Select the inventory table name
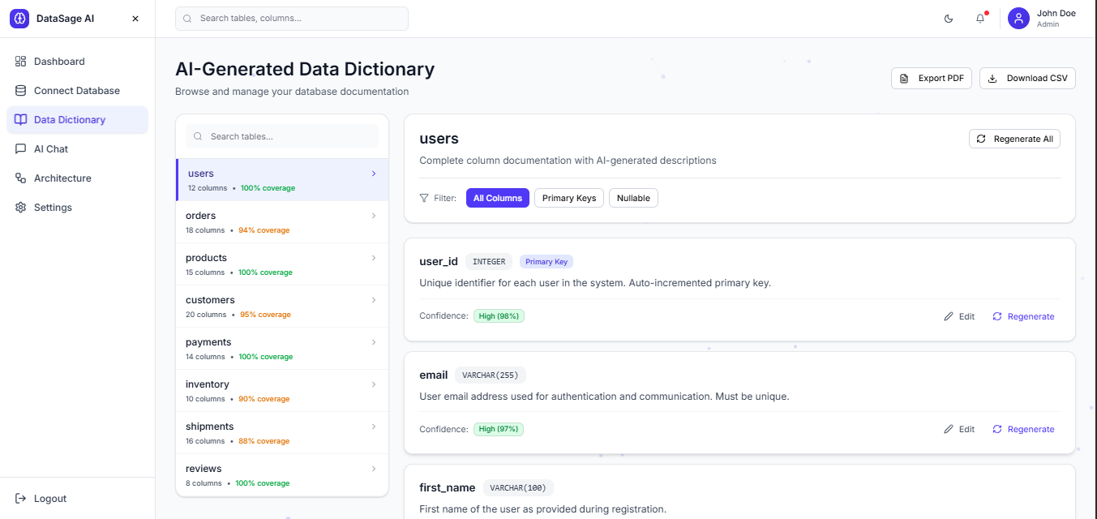 tap(208, 384)
